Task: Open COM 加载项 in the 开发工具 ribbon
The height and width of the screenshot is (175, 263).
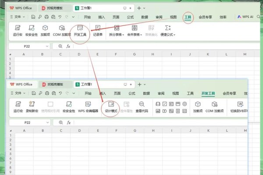Action: (214, 107)
